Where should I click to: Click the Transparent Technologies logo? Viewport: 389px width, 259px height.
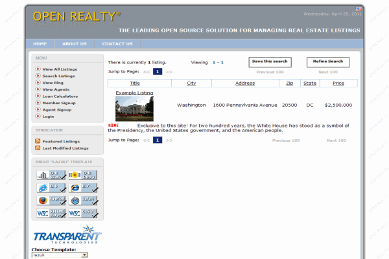coord(67,234)
